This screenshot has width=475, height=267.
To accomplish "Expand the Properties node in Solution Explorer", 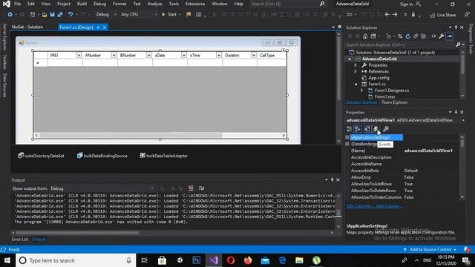I will point(356,65).
